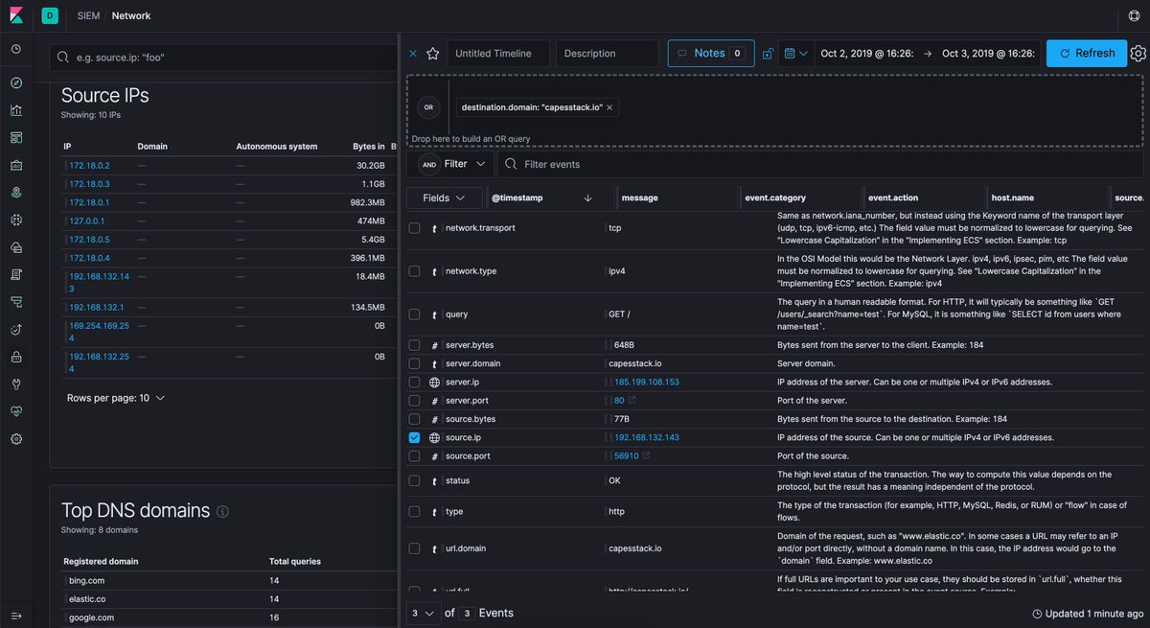Open IP link 127.0.0.1
The image size is (1150, 628).
click(x=88, y=221)
